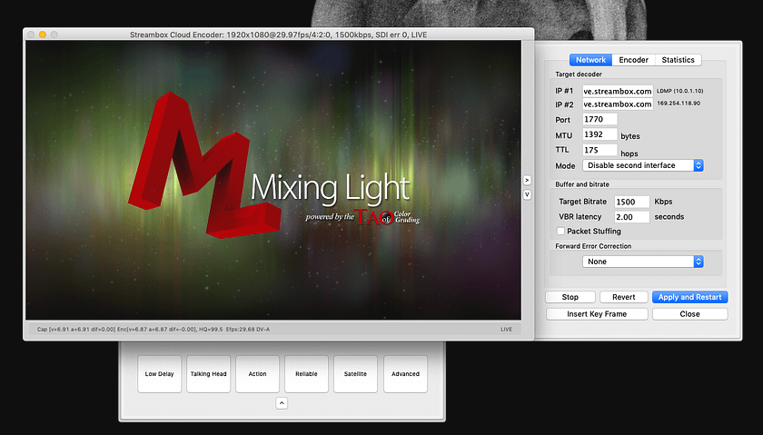Select the Reliable preset
This screenshot has height=435, width=763.
coord(307,373)
